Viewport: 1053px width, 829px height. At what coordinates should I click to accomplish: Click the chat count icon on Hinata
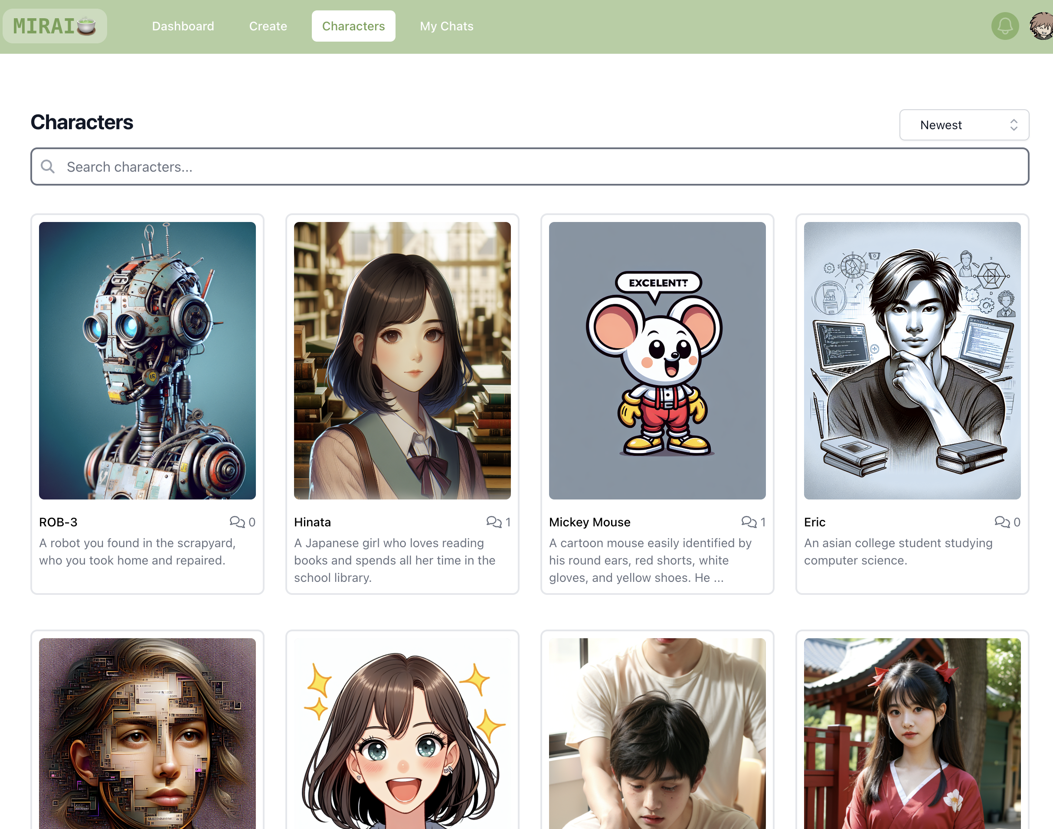(494, 522)
